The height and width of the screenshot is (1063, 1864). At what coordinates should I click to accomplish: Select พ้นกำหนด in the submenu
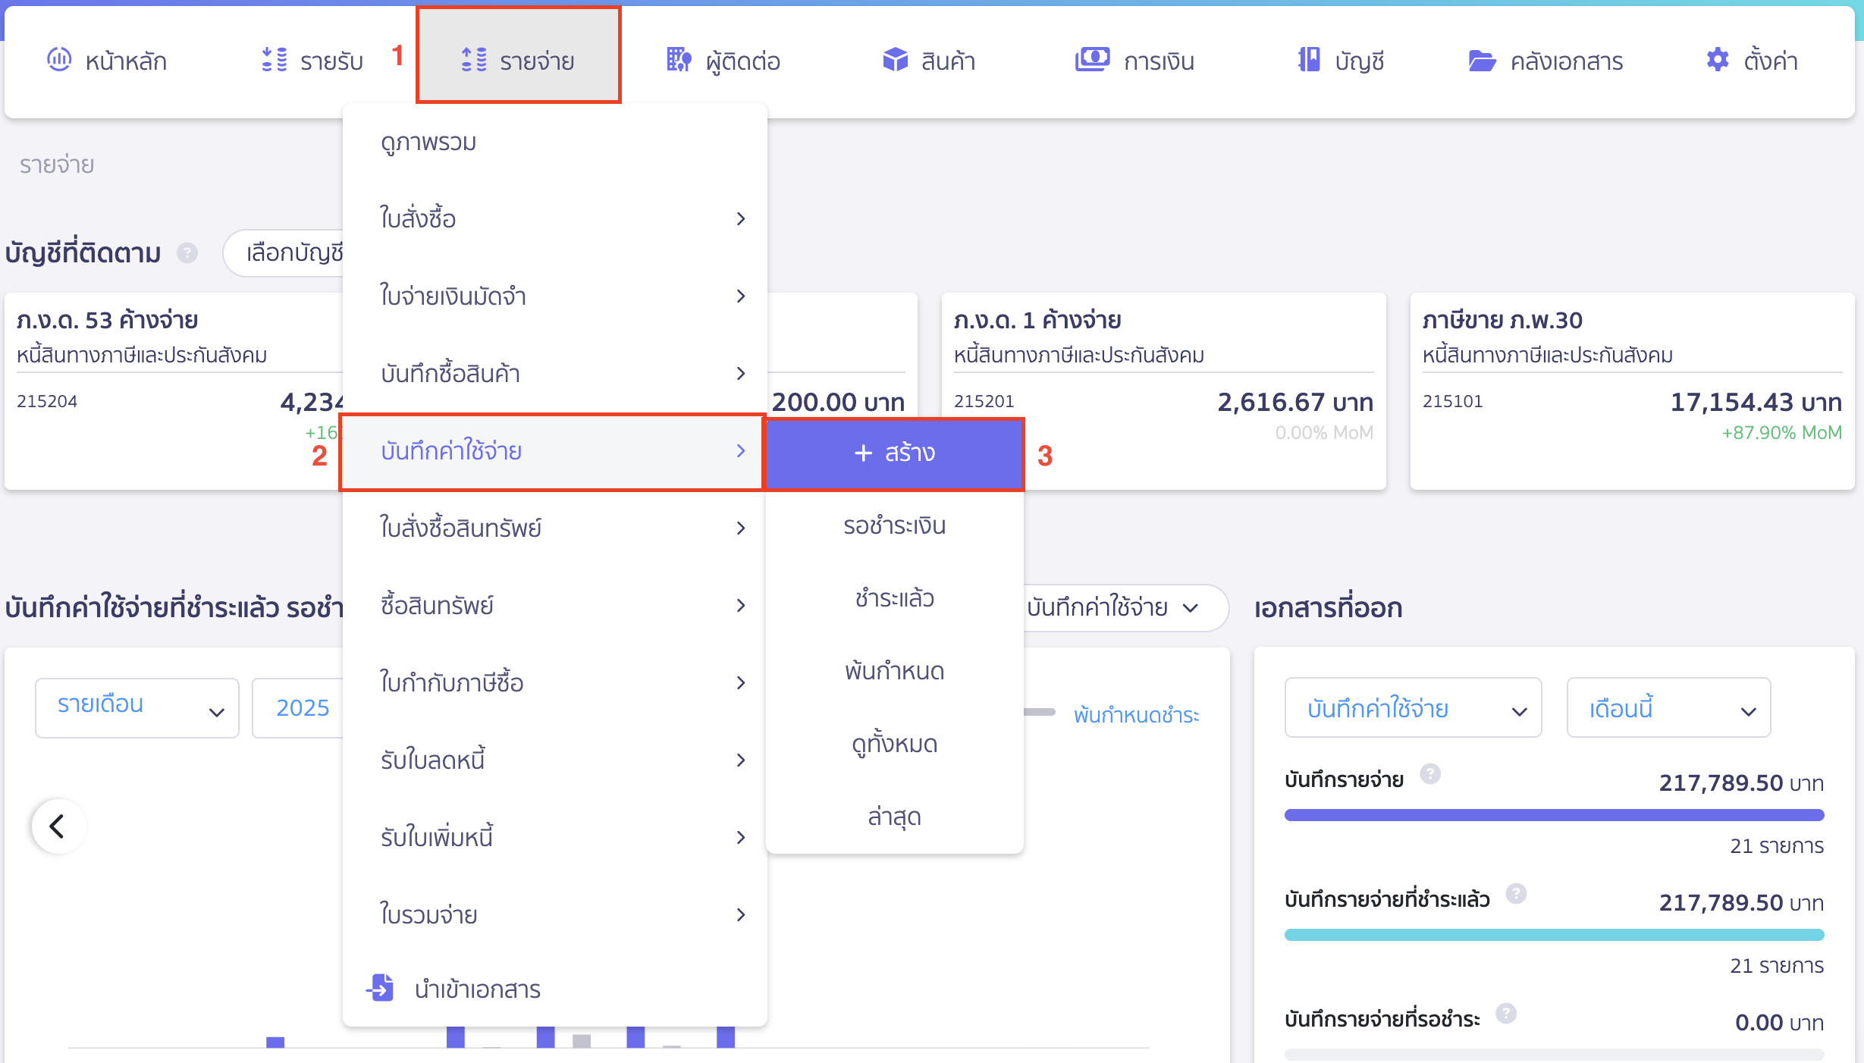pos(895,671)
